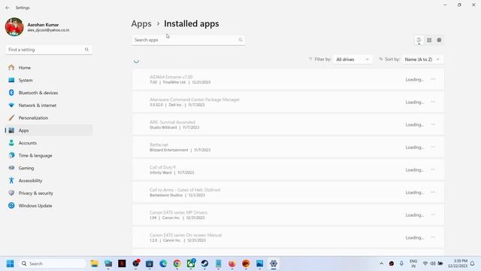Open the Aarohan Kumar profile picture
481x271 pixels.
[14, 27]
